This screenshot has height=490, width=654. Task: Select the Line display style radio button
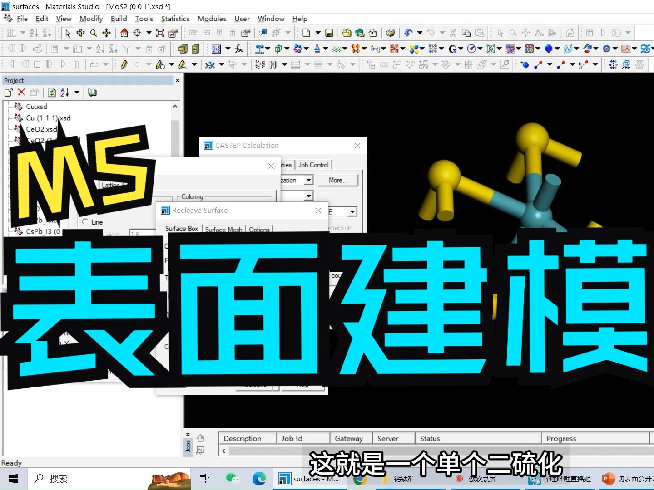coord(86,222)
